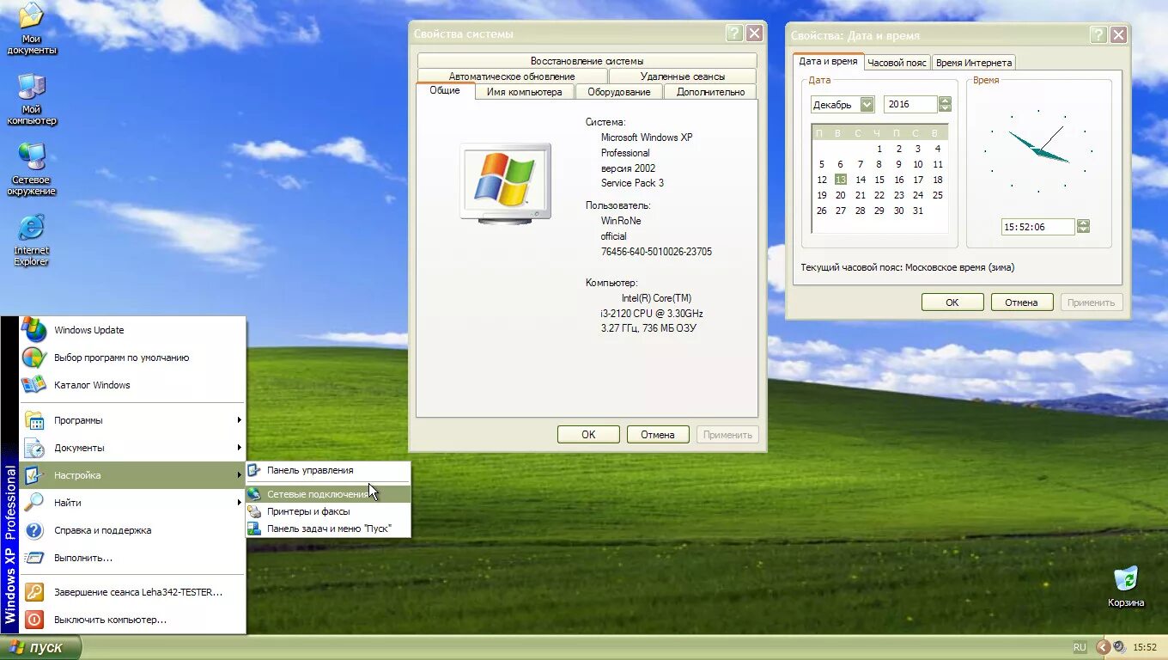Open the Recycle Bin (Корзина) icon
The height and width of the screenshot is (660, 1168).
[x=1125, y=587]
